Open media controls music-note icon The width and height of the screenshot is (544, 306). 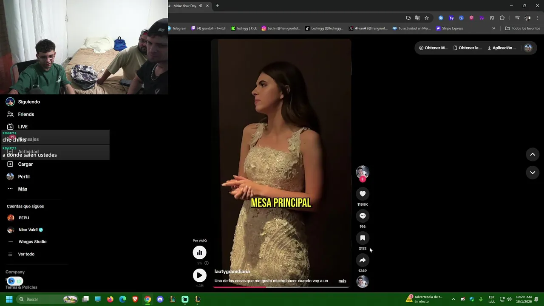click(517, 18)
